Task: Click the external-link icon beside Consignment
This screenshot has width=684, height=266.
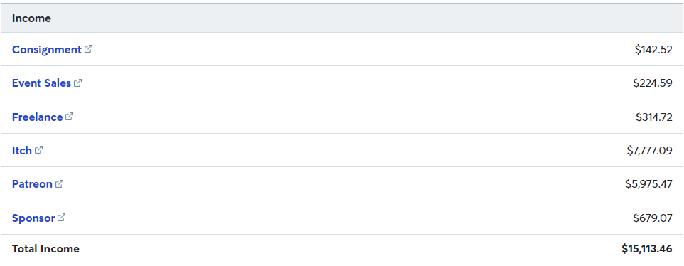Action: [x=89, y=49]
